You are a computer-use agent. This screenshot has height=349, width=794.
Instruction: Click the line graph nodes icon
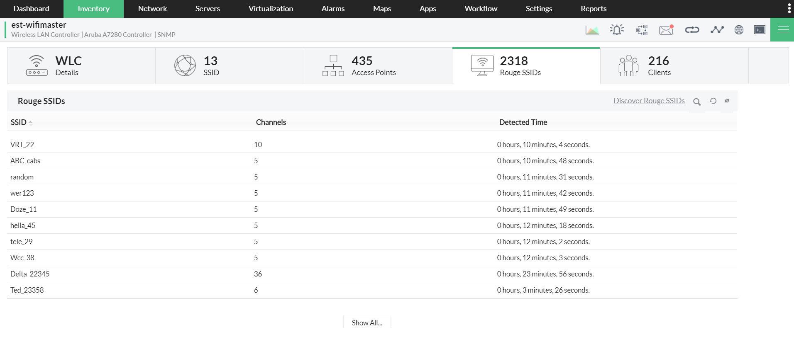click(717, 30)
